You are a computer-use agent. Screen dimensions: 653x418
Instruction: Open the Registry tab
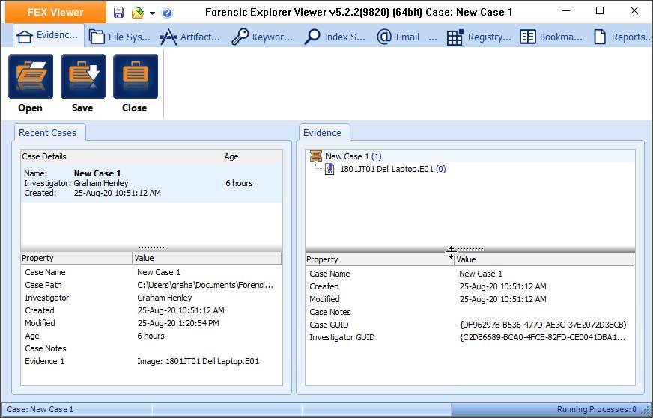[479, 37]
